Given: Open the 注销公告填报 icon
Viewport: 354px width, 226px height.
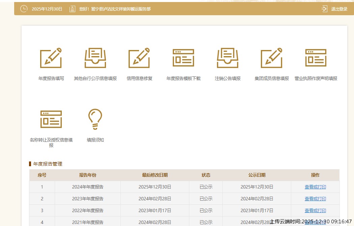Looking at the screenshot, I should coord(228,58).
